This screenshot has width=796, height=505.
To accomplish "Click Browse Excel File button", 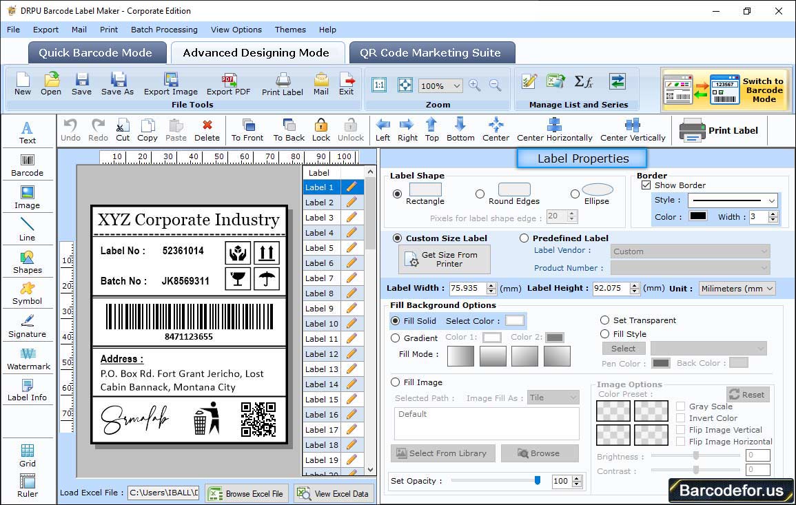I will click(x=247, y=494).
